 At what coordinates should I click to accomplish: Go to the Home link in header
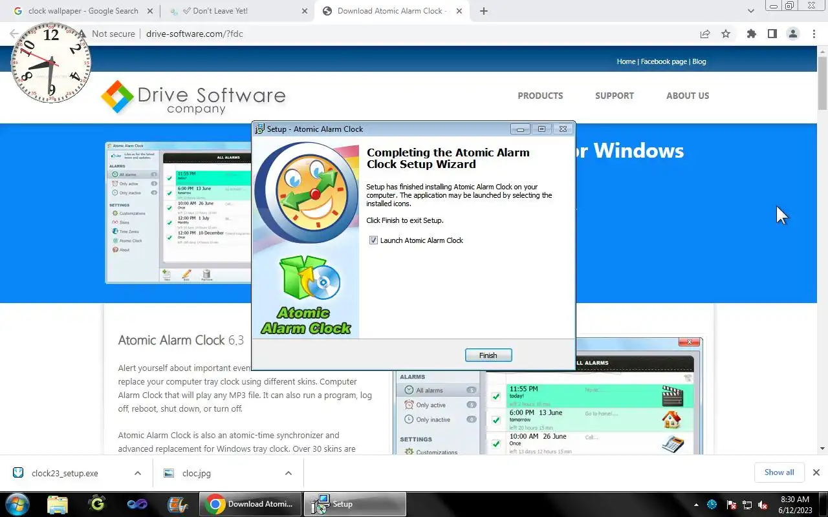626,61
